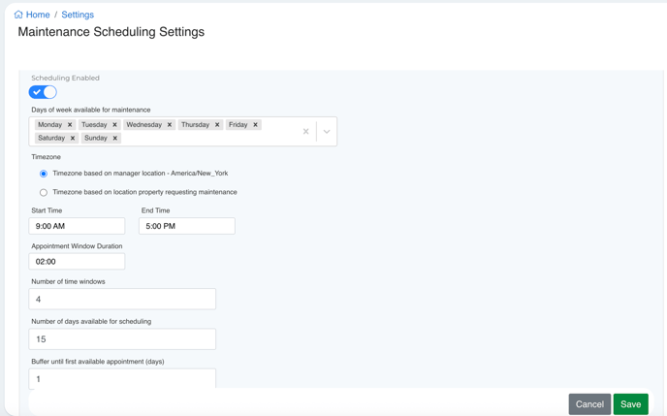
Task: Open the Home breadcrumb link
Action: point(38,15)
